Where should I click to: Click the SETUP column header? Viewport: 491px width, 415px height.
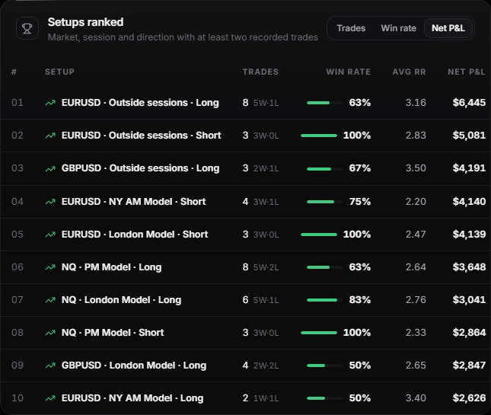(60, 72)
